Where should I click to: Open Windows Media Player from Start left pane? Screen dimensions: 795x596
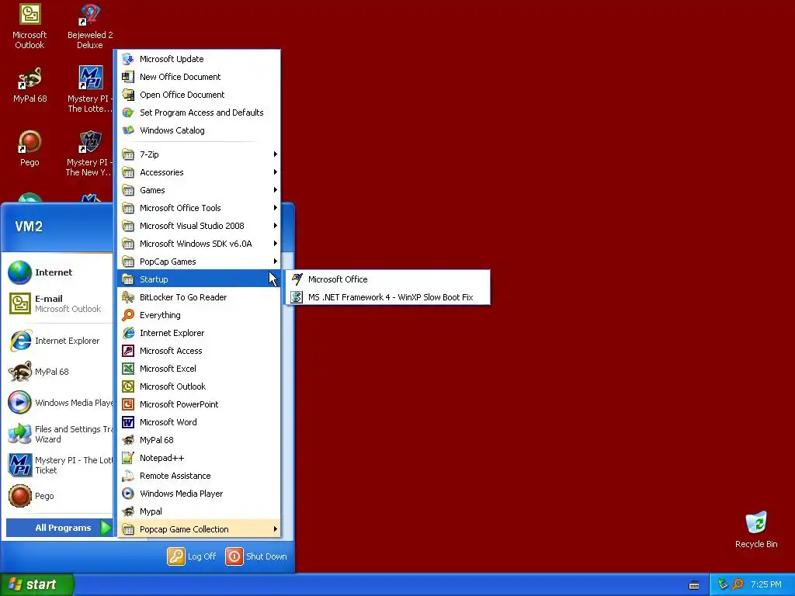[x=59, y=403]
